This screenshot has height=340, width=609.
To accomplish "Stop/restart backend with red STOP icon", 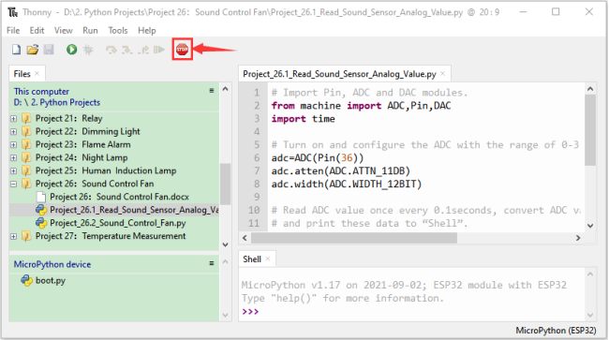I will (182, 50).
